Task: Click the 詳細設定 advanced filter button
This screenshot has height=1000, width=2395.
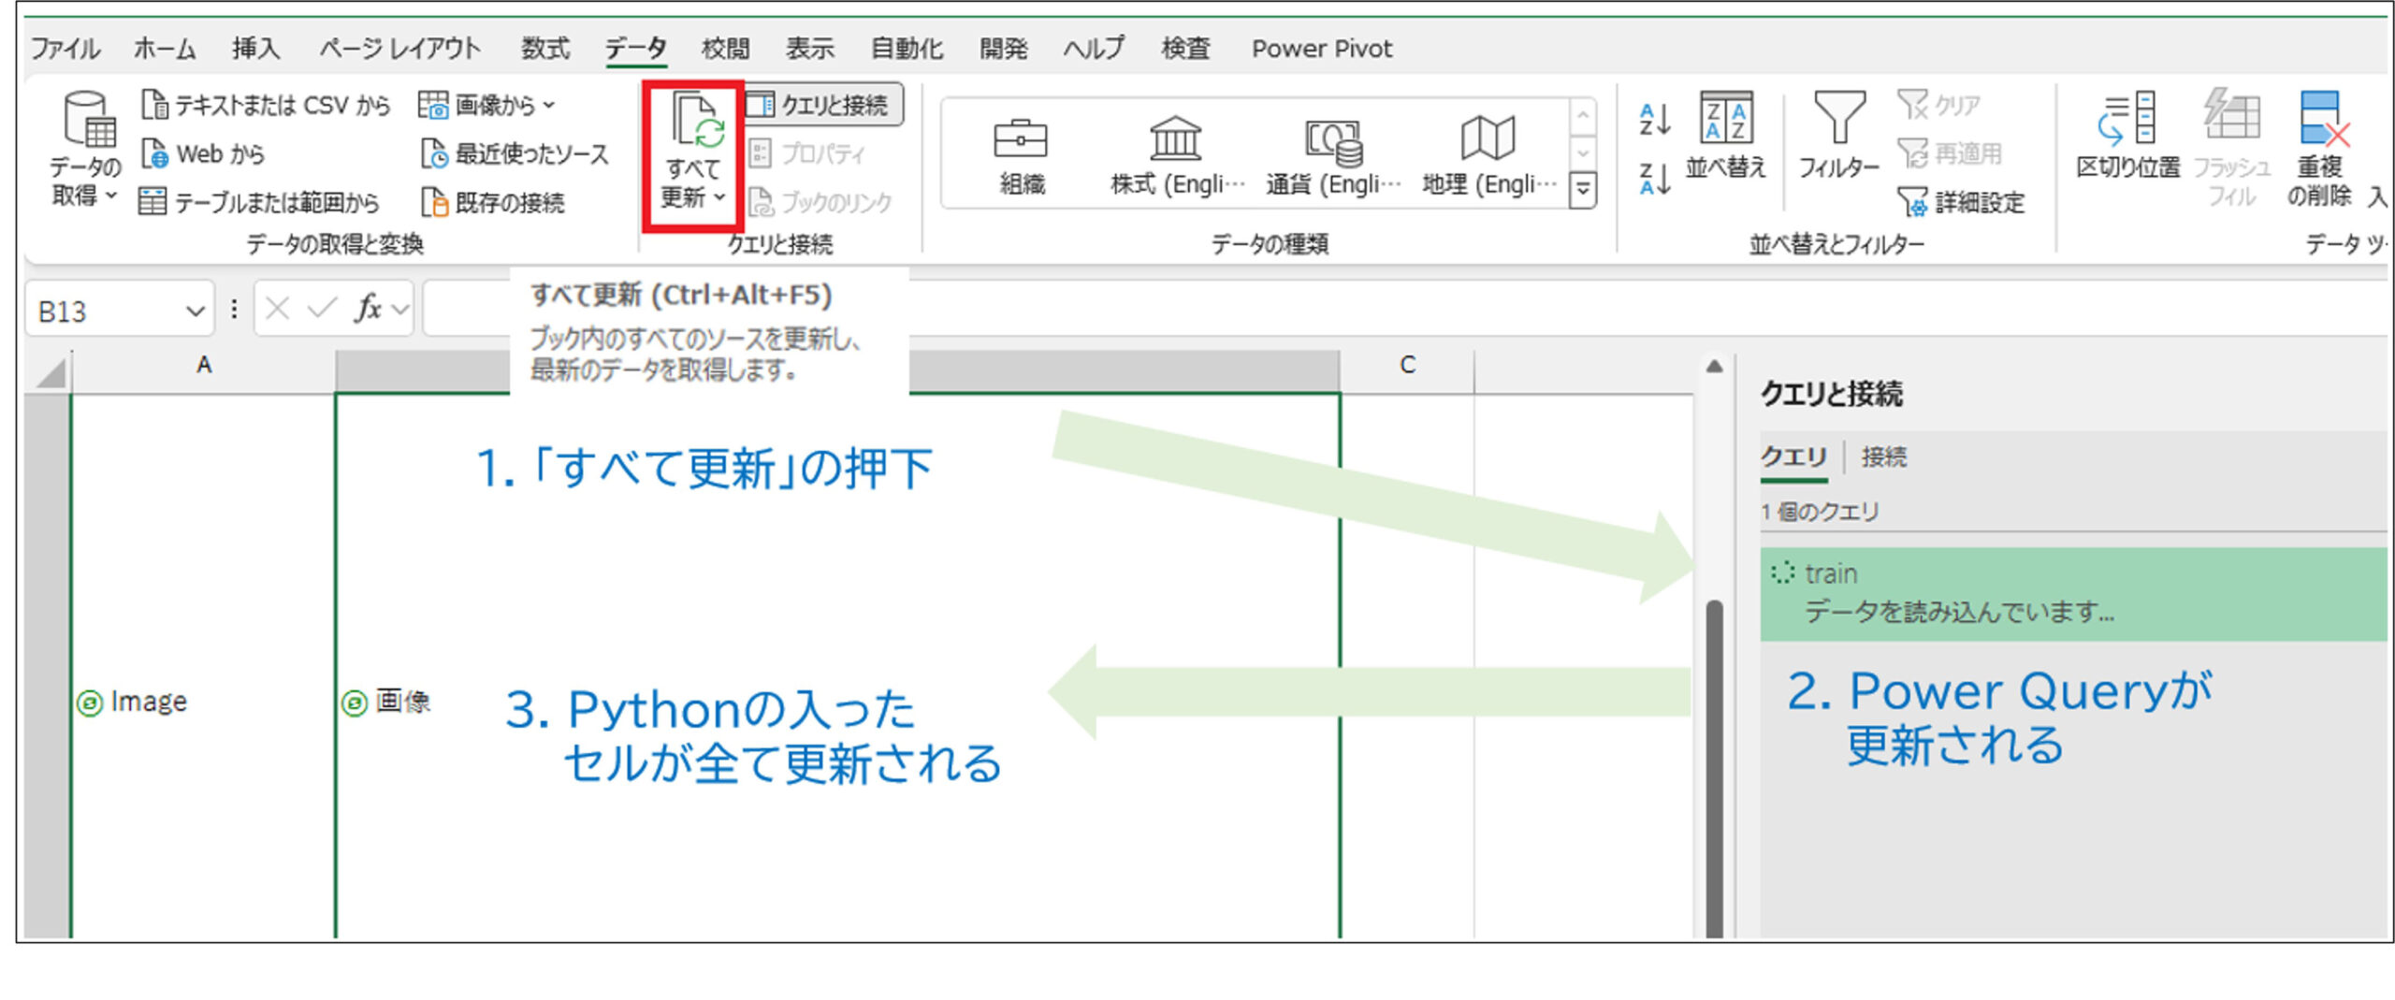Action: [x=1962, y=202]
